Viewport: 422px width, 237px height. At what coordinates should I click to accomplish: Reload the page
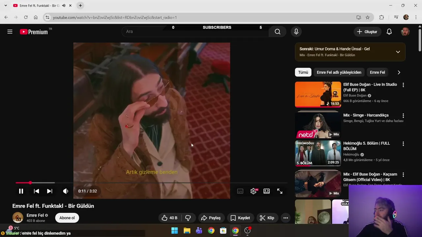click(x=26, y=17)
